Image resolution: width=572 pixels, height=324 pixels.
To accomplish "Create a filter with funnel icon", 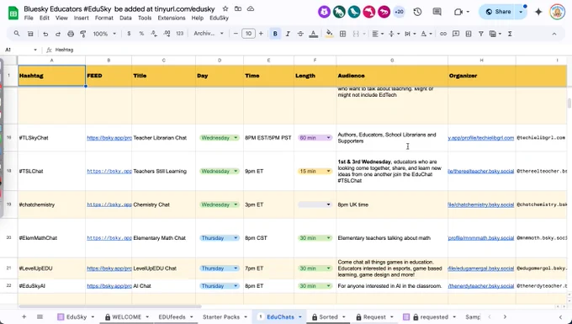I will tap(481, 34).
